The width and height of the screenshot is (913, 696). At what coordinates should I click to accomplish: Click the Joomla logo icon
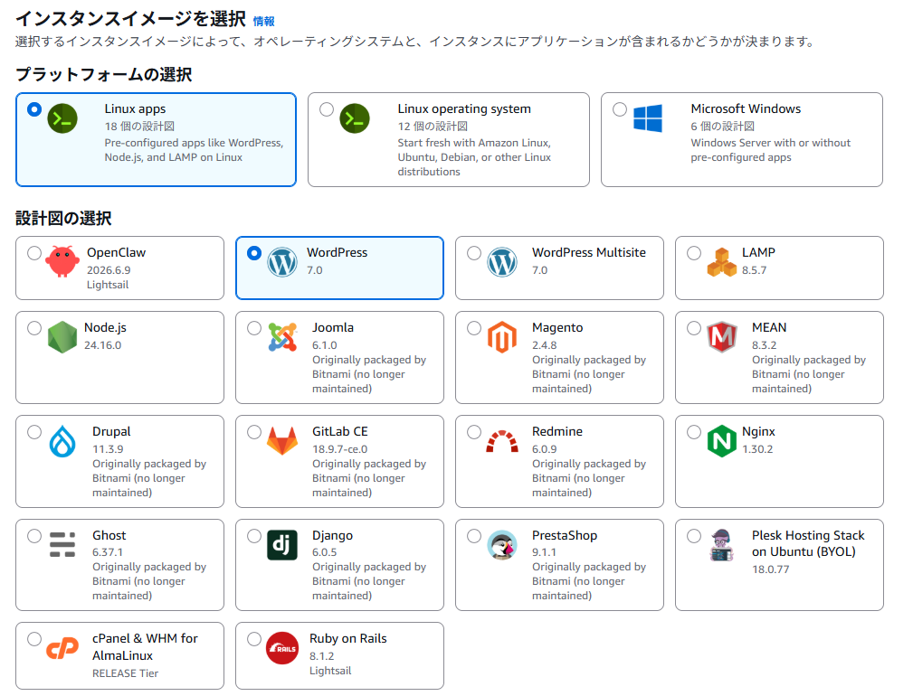pos(282,337)
